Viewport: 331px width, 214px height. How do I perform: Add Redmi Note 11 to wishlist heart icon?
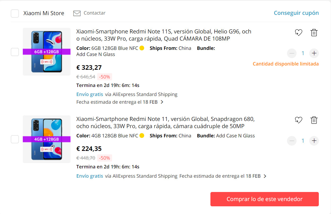coord(299,120)
